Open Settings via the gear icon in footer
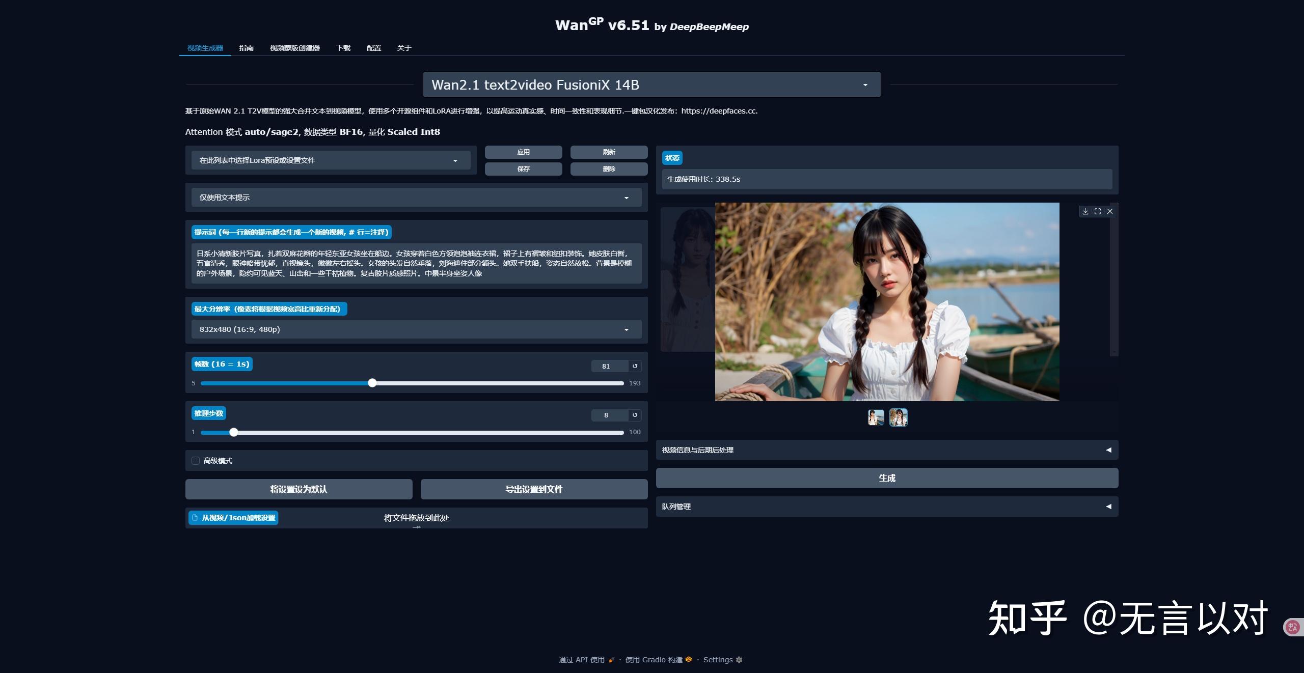Image resolution: width=1304 pixels, height=673 pixels. 740,660
